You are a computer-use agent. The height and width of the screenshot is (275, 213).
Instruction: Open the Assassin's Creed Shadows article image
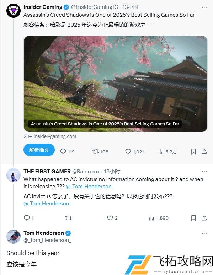115,83
